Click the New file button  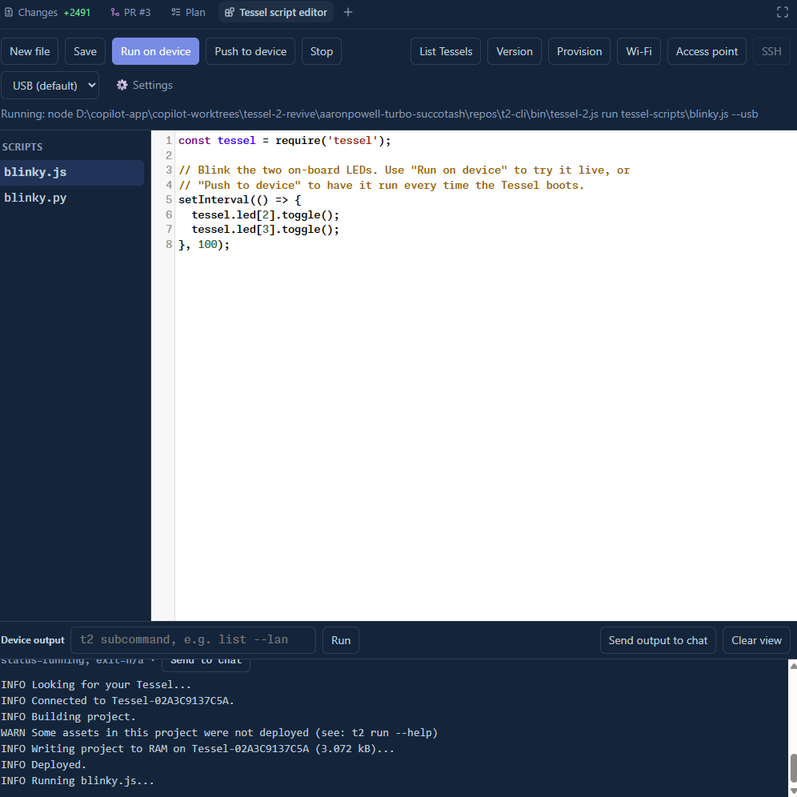click(30, 51)
